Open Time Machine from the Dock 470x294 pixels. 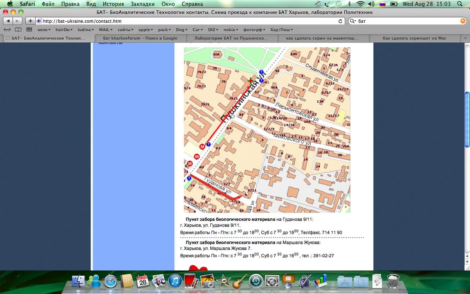coord(256,281)
